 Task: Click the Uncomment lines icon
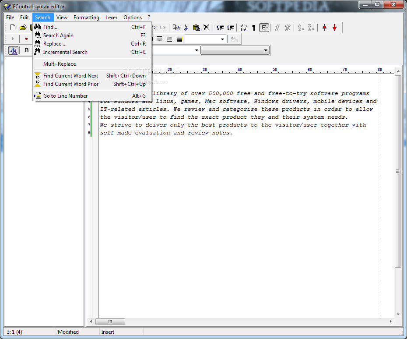click(288, 27)
